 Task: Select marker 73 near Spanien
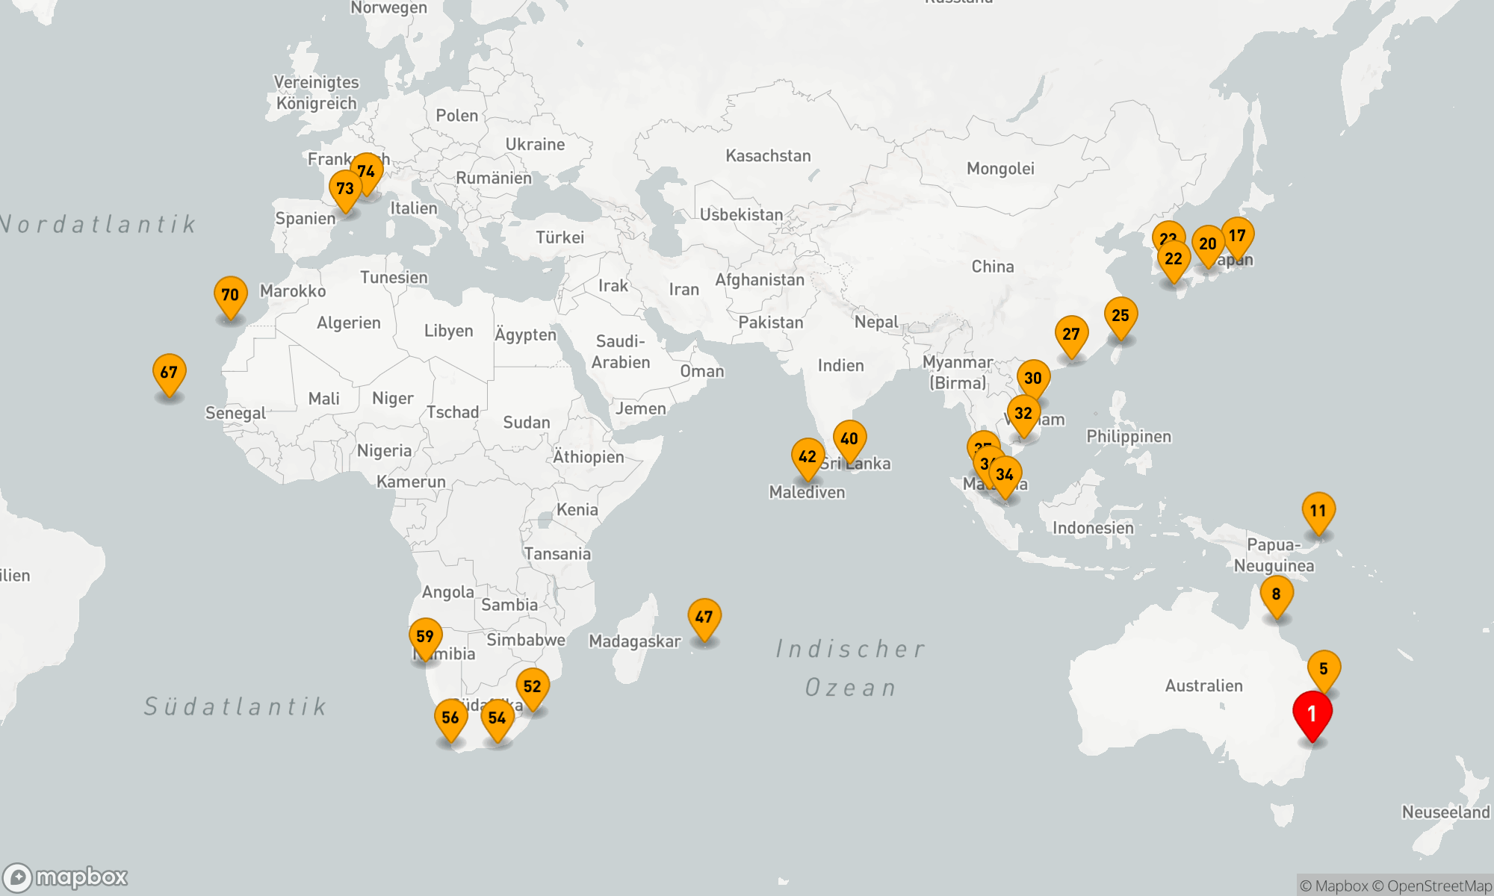click(x=344, y=189)
